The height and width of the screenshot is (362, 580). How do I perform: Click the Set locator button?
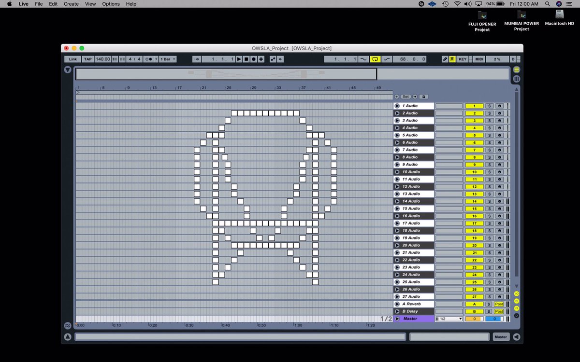tap(406, 97)
